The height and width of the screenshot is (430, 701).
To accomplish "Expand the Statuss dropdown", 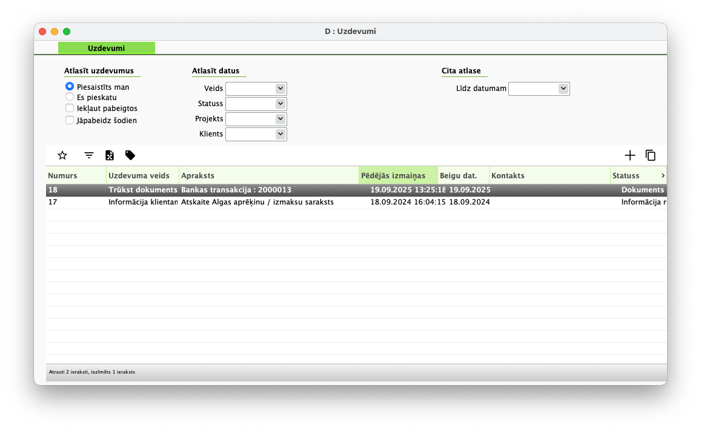I will pyautogui.click(x=280, y=104).
